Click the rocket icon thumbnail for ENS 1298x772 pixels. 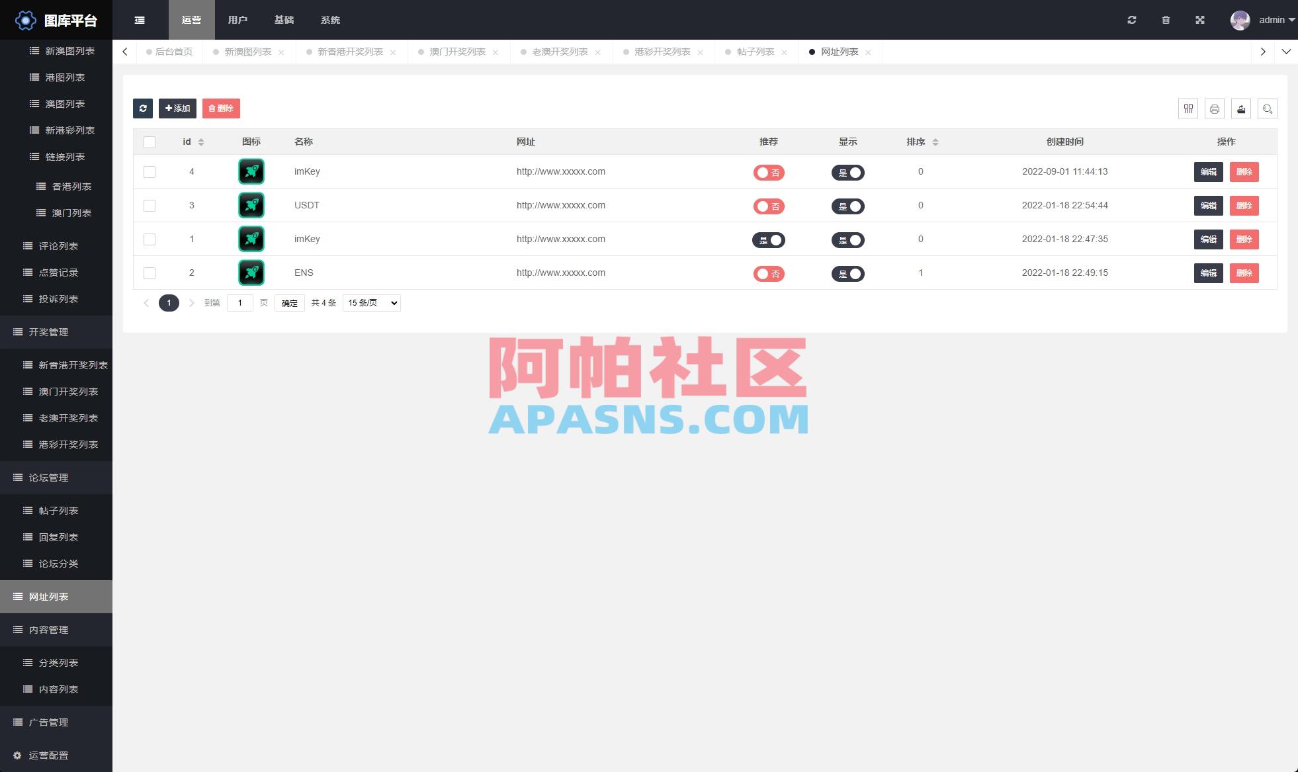click(x=251, y=273)
